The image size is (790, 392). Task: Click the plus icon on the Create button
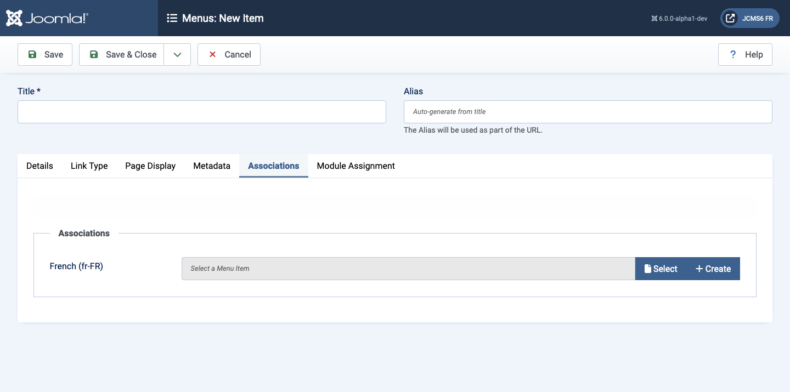[699, 269]
